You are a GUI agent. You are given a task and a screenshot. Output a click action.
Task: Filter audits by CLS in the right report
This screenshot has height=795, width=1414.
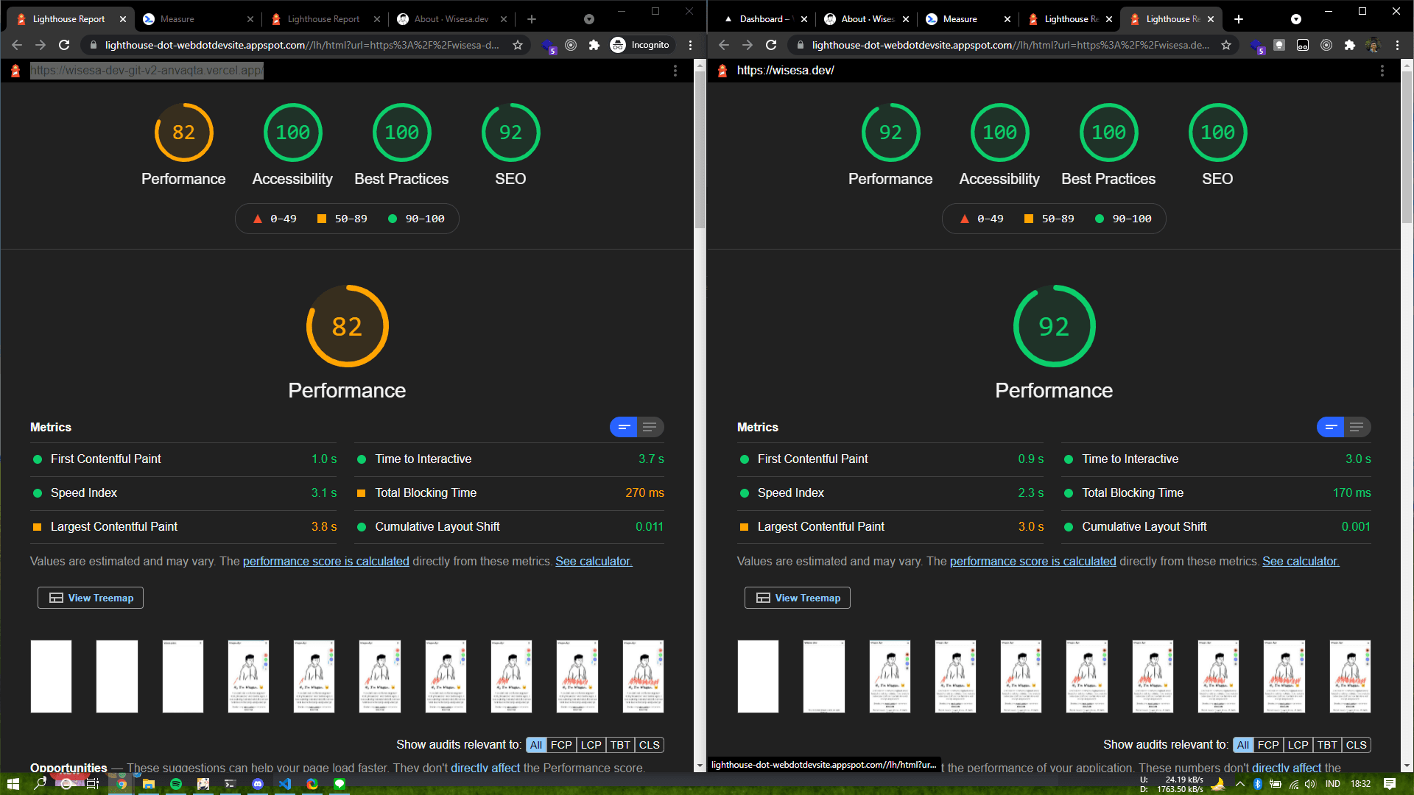click(x=1357, y=745)
